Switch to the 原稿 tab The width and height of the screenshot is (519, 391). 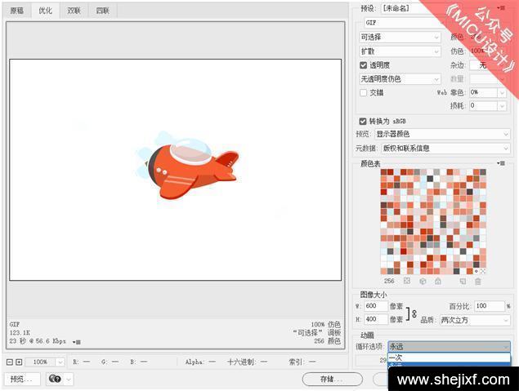(17, 11)
